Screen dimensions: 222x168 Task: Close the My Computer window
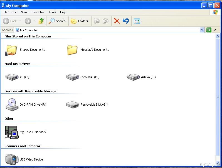pyautogui.click(x=217, y=6)
